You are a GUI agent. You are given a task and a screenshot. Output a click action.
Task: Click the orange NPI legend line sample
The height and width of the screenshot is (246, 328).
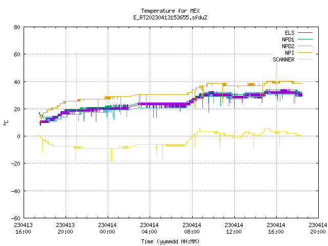pyautogui.click(x=305, y=53)
